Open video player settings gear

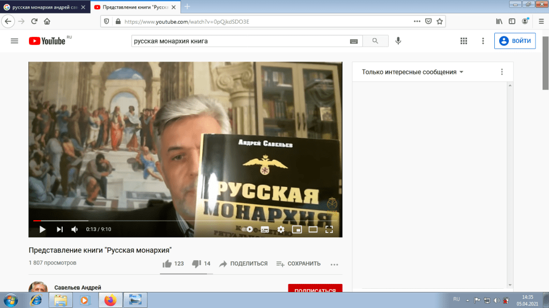coord(280,229)
